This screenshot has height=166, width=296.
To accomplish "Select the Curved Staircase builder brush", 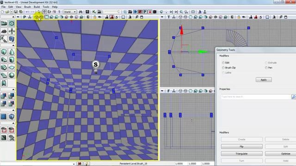I will [4, 59].
